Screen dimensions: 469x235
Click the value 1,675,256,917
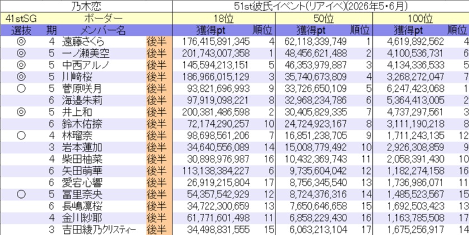click(x=415, y=229)
